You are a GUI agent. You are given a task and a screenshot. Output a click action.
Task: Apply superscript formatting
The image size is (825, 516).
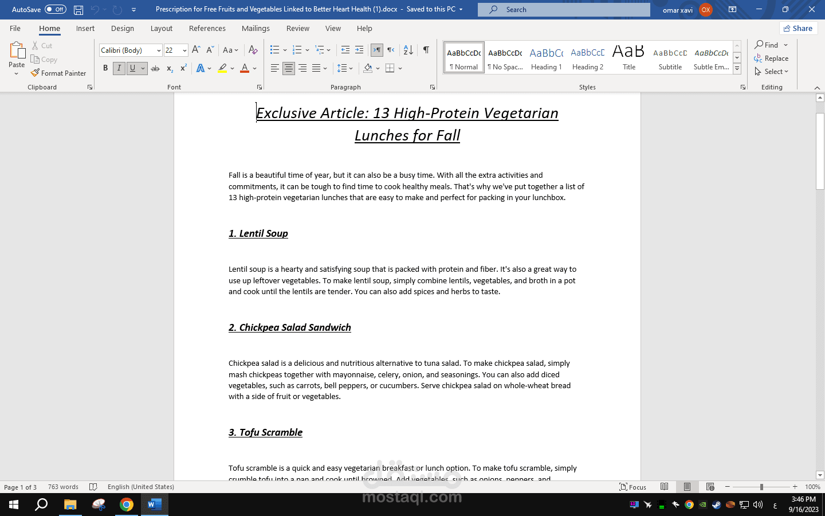[183, 68]
